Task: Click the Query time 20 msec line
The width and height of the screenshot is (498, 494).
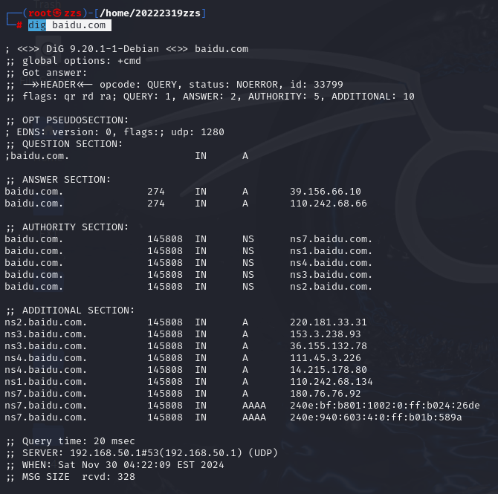Action: [x=70, y=441]
